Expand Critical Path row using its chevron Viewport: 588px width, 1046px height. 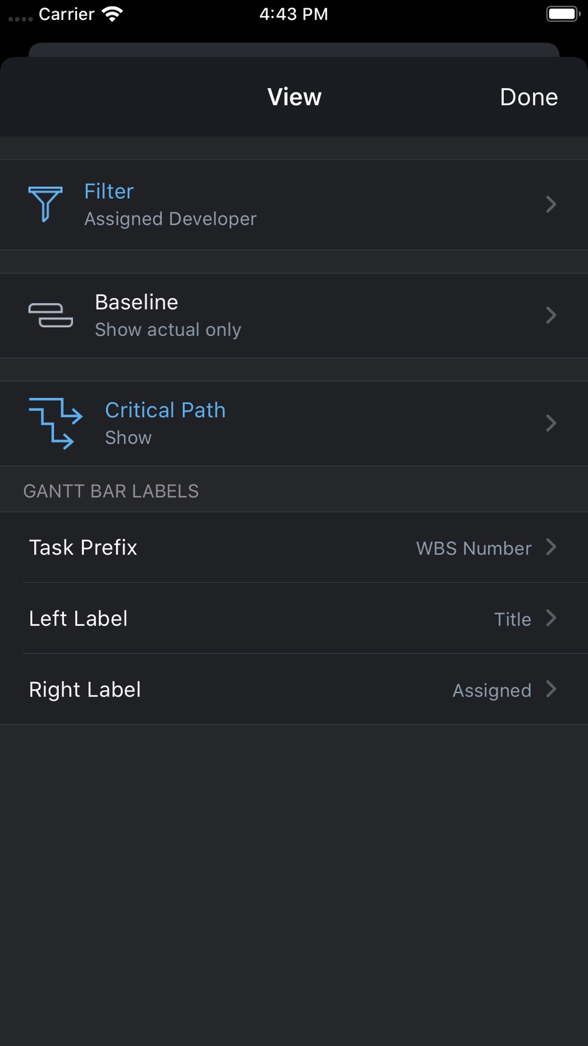[551, 424]
